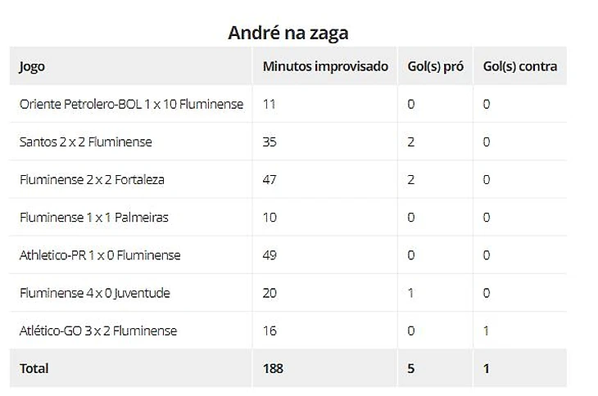Select the goals-against value 1 for Atlético-GO

[487, 331]
